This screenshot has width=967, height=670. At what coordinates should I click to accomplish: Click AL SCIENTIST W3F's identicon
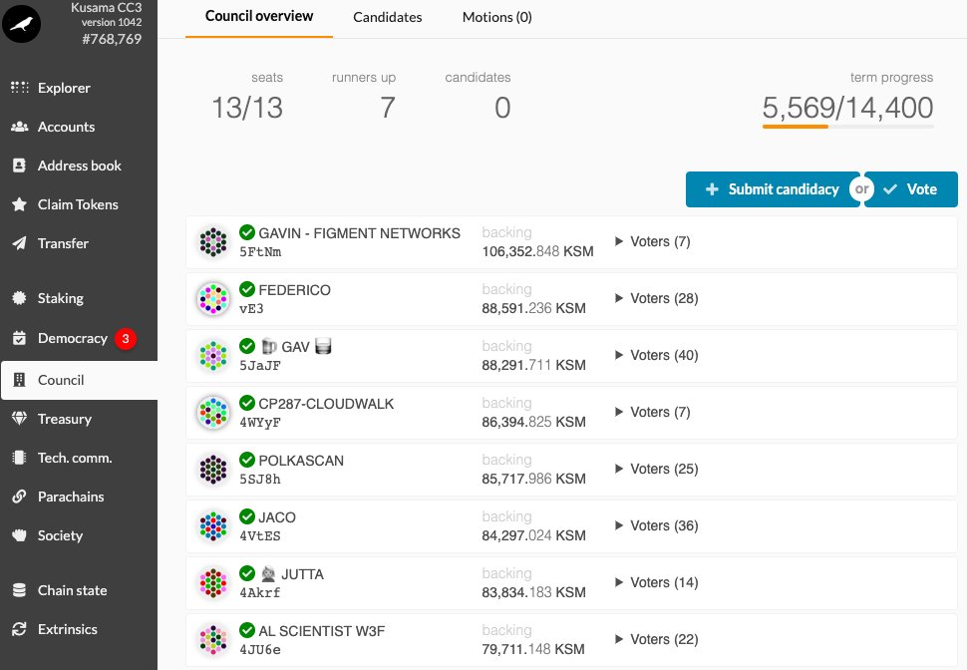click(x=213, y=639)
